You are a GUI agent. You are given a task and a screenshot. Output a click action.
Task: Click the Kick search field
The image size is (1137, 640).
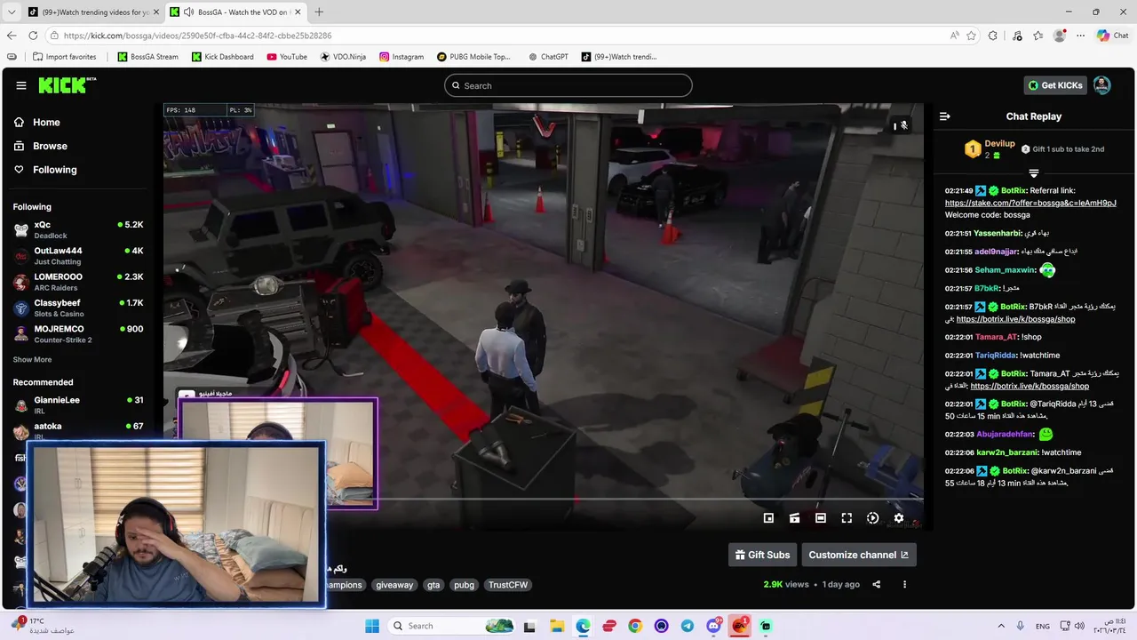tap(568, 85)
